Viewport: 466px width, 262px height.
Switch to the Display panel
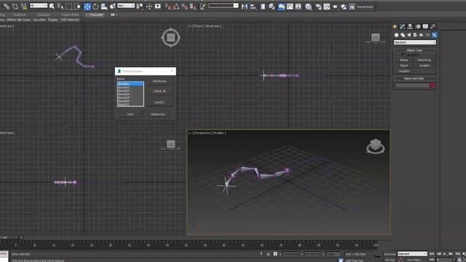425,26
